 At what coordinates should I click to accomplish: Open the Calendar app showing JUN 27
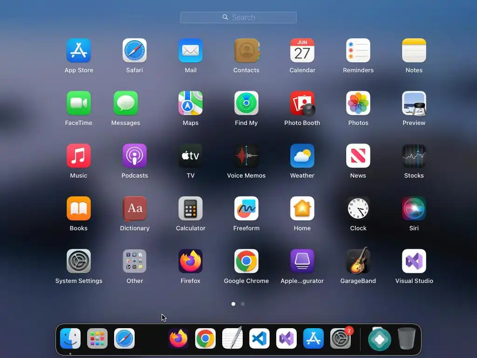302,50
